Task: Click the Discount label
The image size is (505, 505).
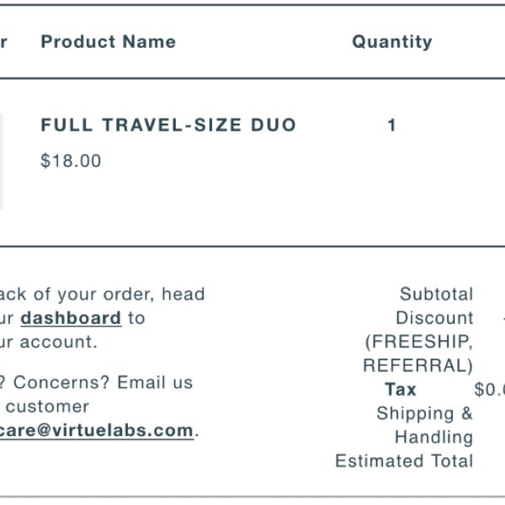Action: 435,318
